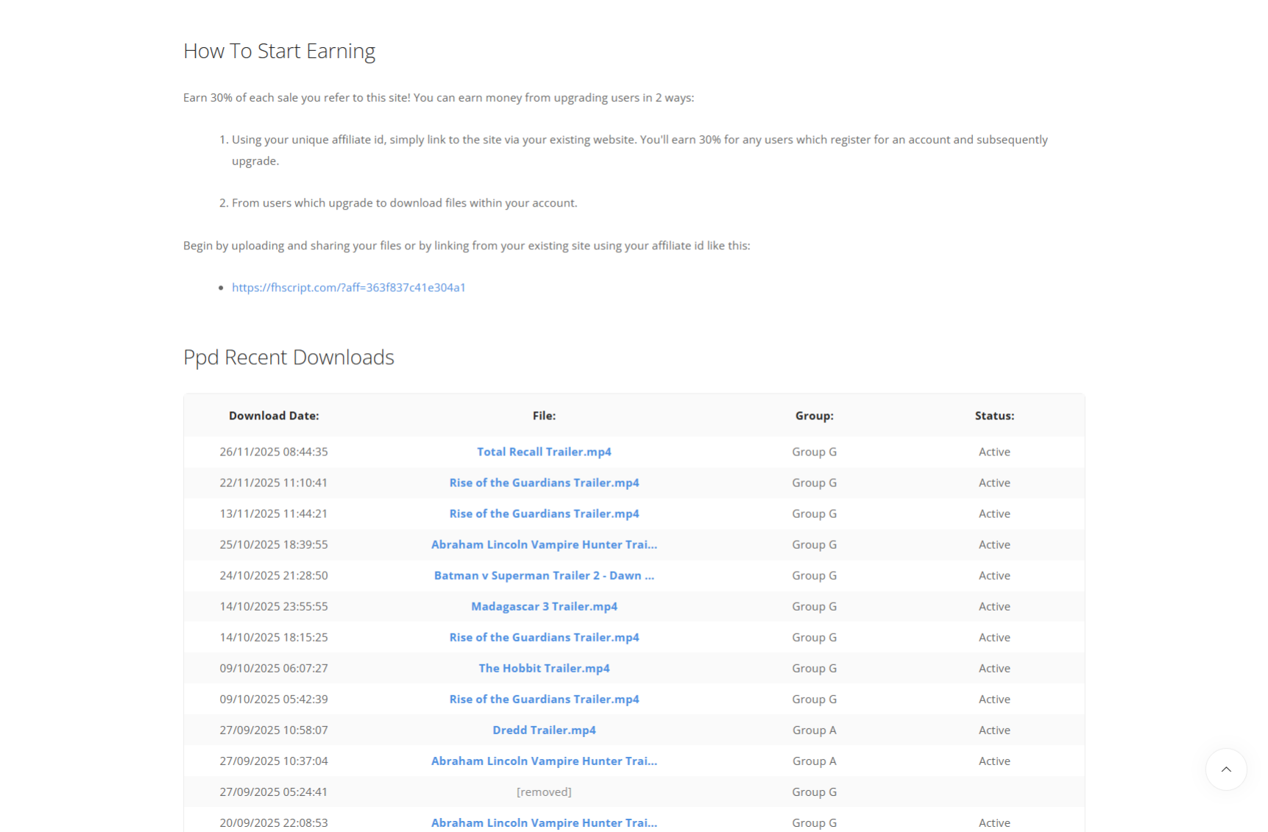
Task: Open Dredd Trailer.mp4 file link
Action: 544,730
